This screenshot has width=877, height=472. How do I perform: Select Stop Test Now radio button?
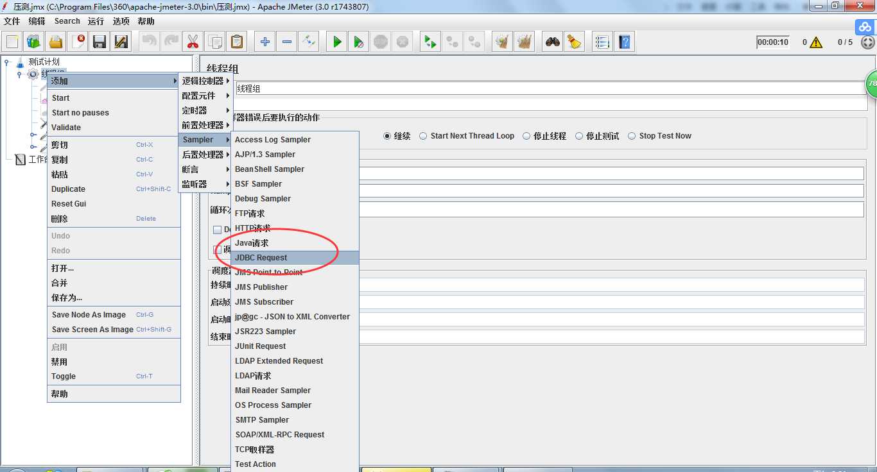(x=632, y=136)
